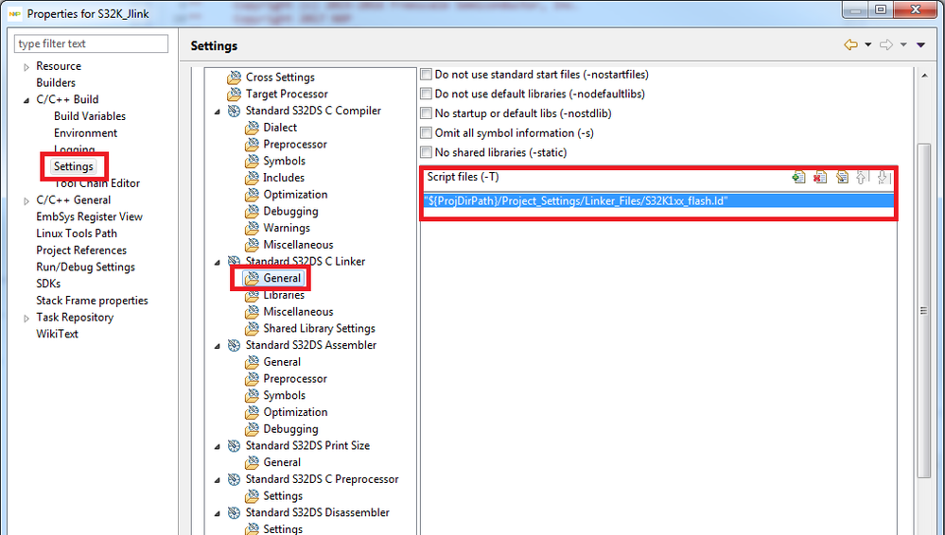Click the Back navigation arrow icon

click(850, 44)
